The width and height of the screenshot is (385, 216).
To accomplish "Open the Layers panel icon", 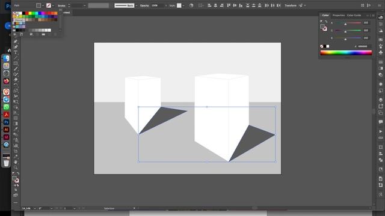I will [381, 100].
